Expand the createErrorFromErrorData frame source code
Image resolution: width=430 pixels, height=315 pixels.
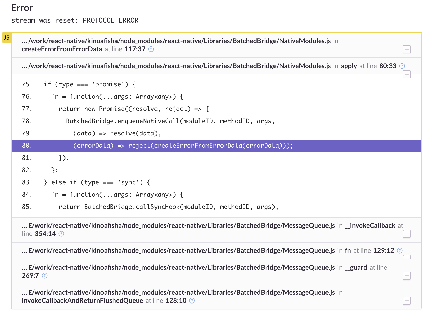(x=407, y=49)
